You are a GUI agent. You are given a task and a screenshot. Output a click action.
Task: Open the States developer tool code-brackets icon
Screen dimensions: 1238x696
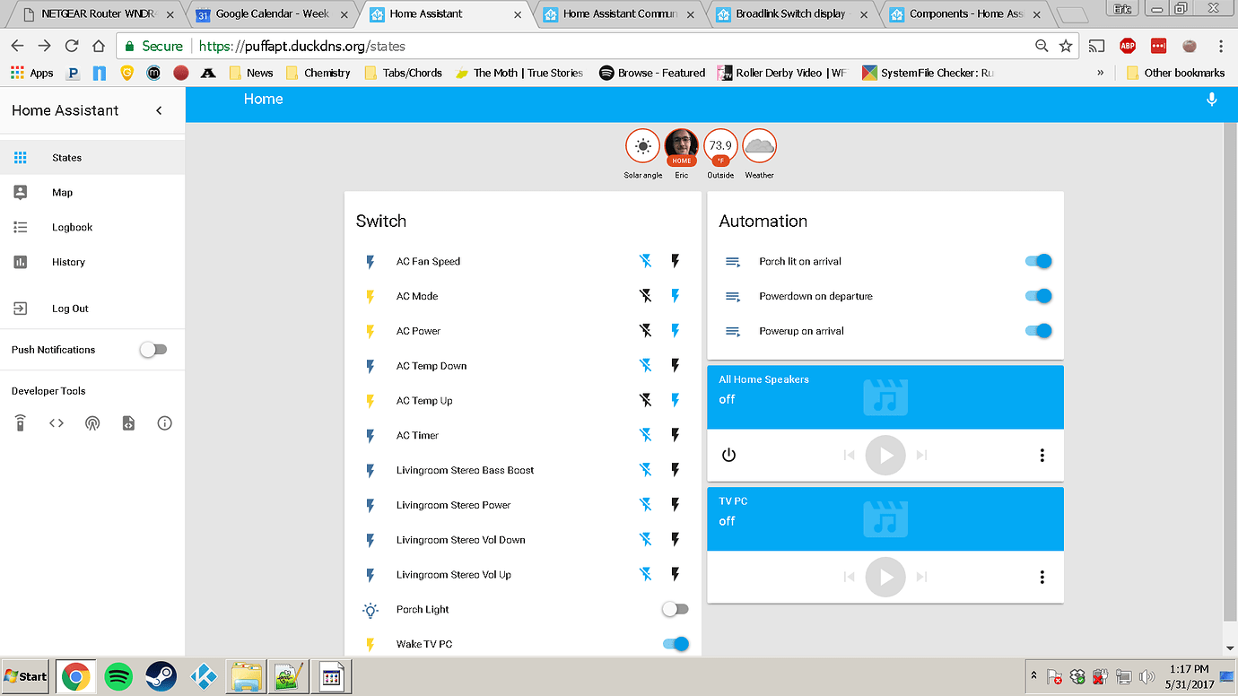(57, 423)
